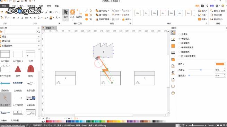Open the fill pane icon in sidebar
227x127 pixels.
pyautogui.click(x=173, y=33)
